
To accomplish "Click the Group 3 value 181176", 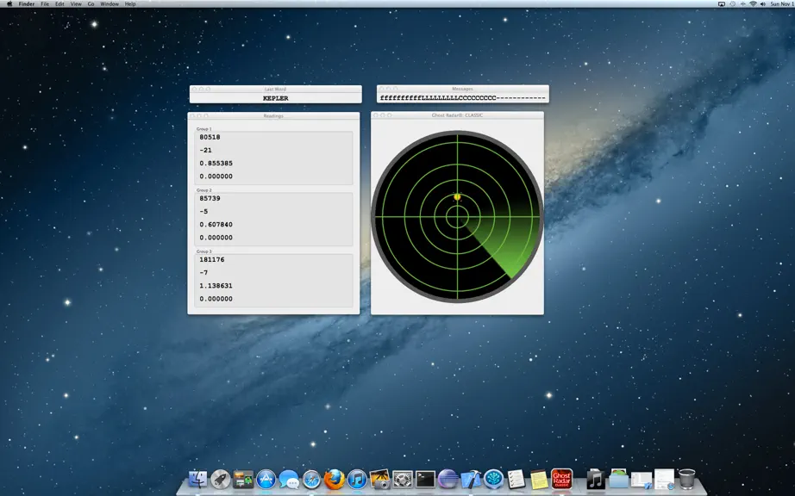I will tap(212, 260).
